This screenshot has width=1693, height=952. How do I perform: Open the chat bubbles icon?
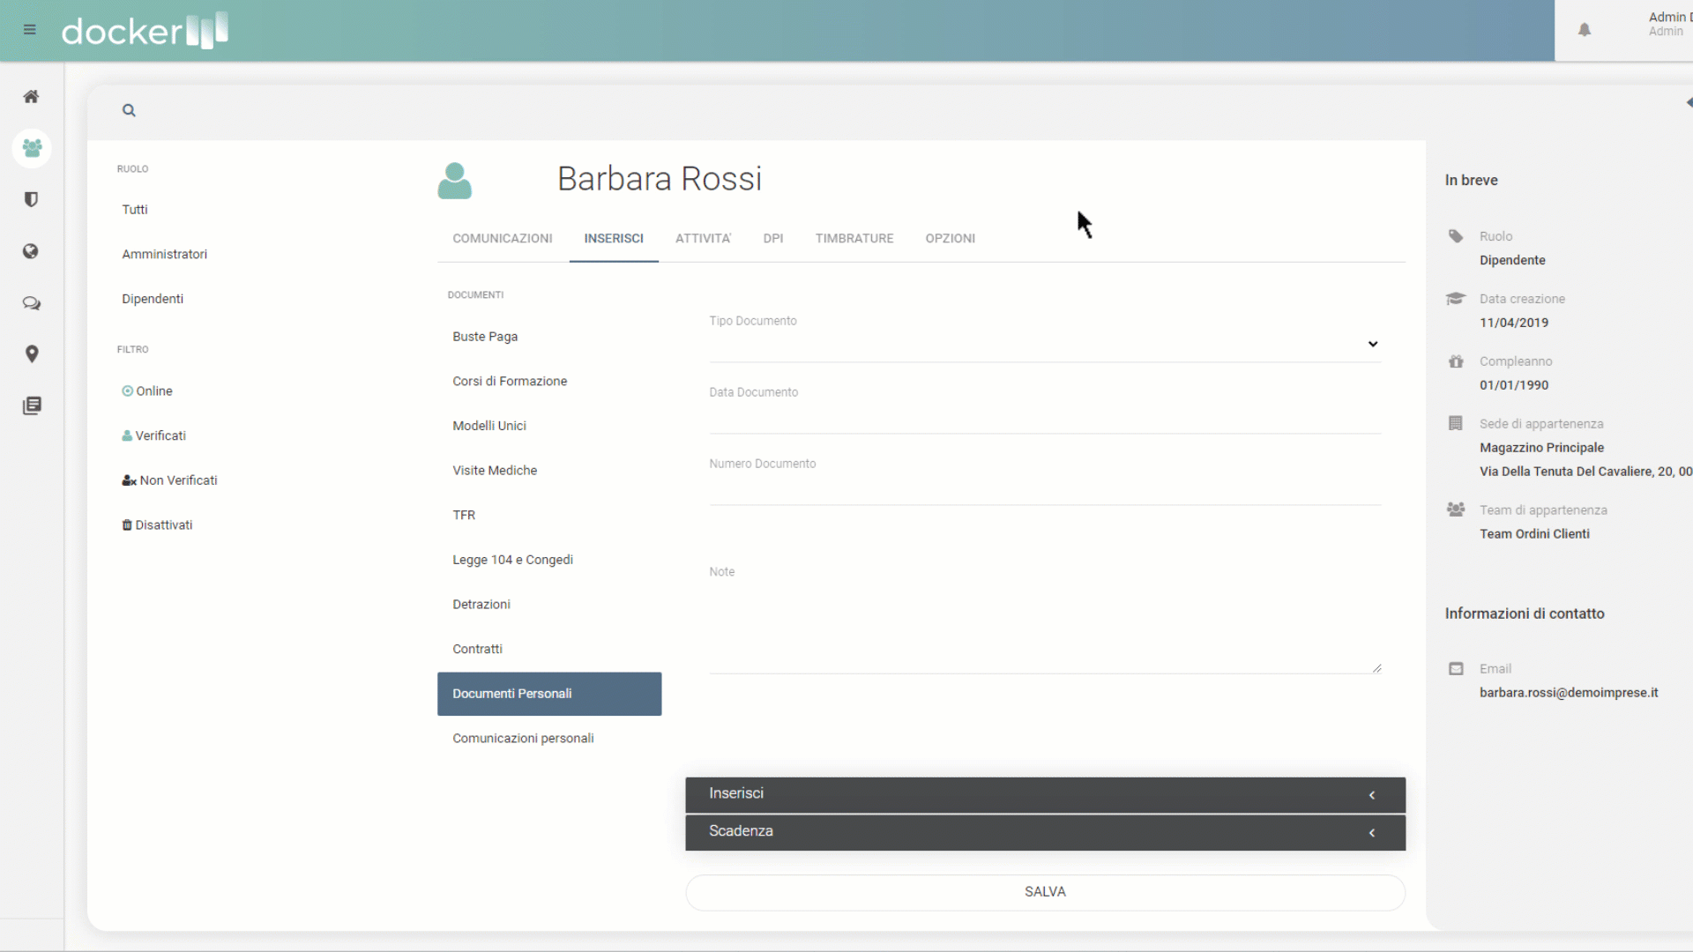(31, 304)
